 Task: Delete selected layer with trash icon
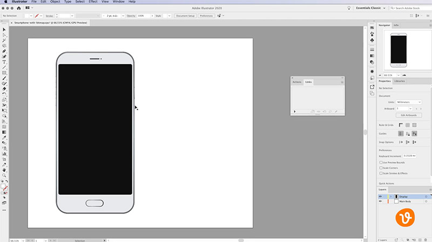[426, 240]
